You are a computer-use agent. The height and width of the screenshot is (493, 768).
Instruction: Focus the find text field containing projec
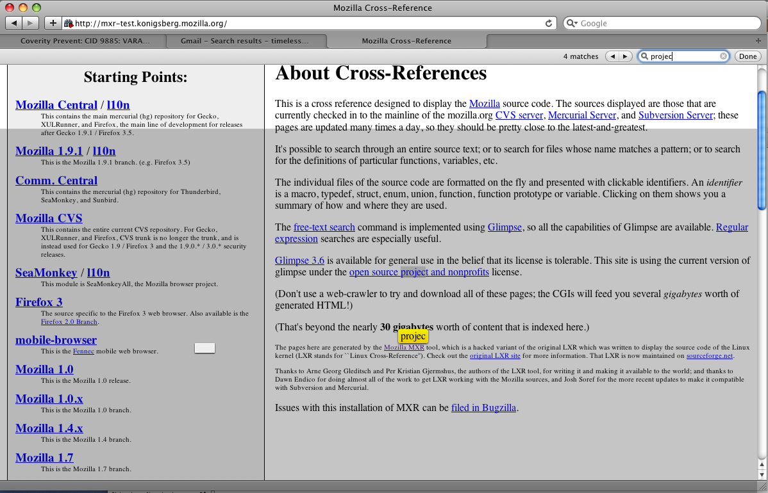click(684, 56)
